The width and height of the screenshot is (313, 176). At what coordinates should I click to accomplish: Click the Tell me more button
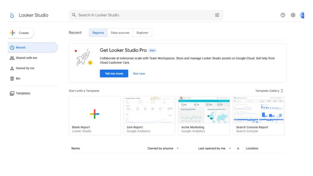114,73
